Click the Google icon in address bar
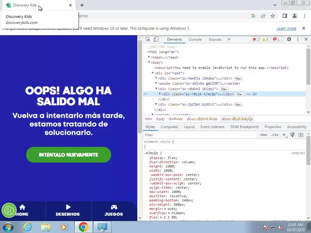Viewport: 311px width, 233px height. click(253, 16)
